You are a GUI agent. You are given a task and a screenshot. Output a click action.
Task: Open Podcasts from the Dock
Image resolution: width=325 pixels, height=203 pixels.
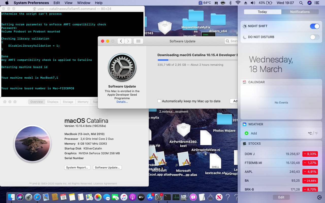click(x=133, y=197)
